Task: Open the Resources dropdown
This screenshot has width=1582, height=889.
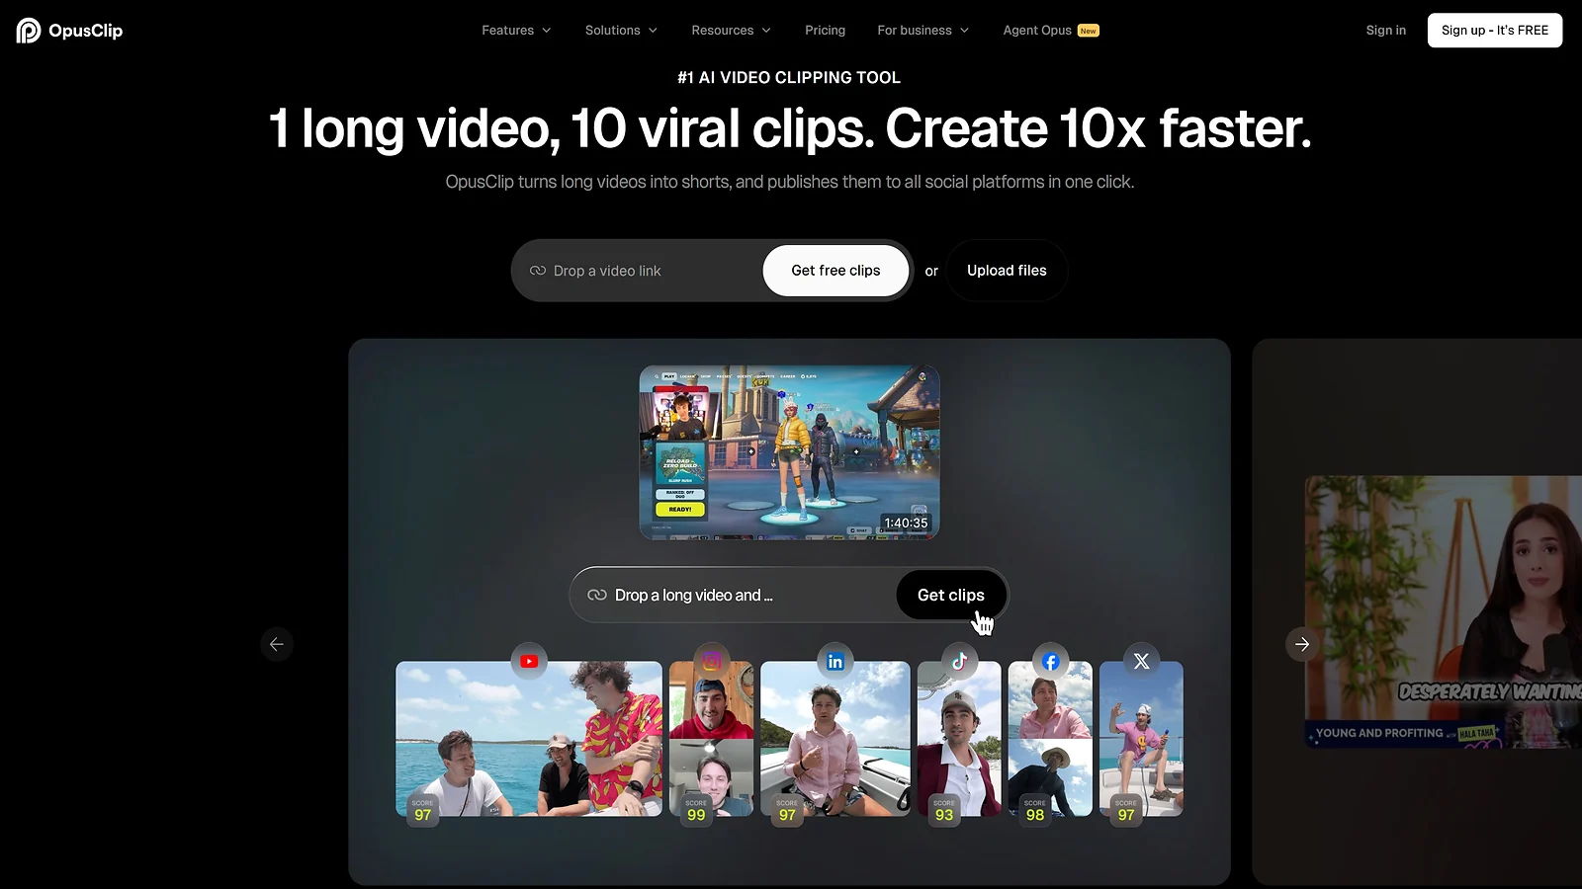Action: (x=731, y=31)
